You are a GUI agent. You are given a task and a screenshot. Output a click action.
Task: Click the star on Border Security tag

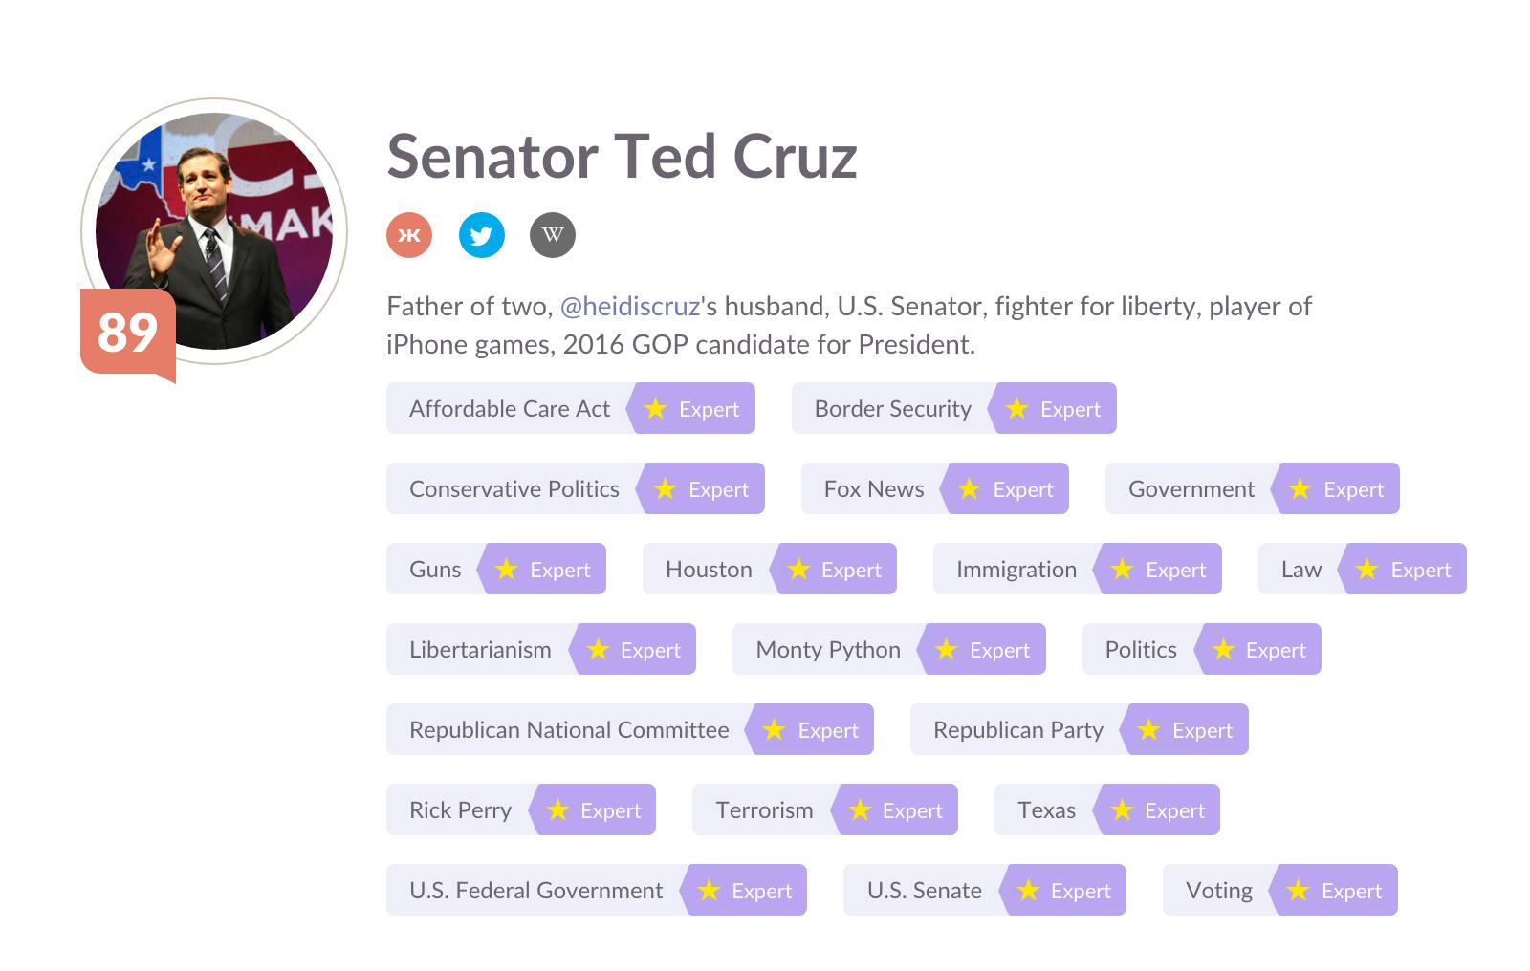1016,409
